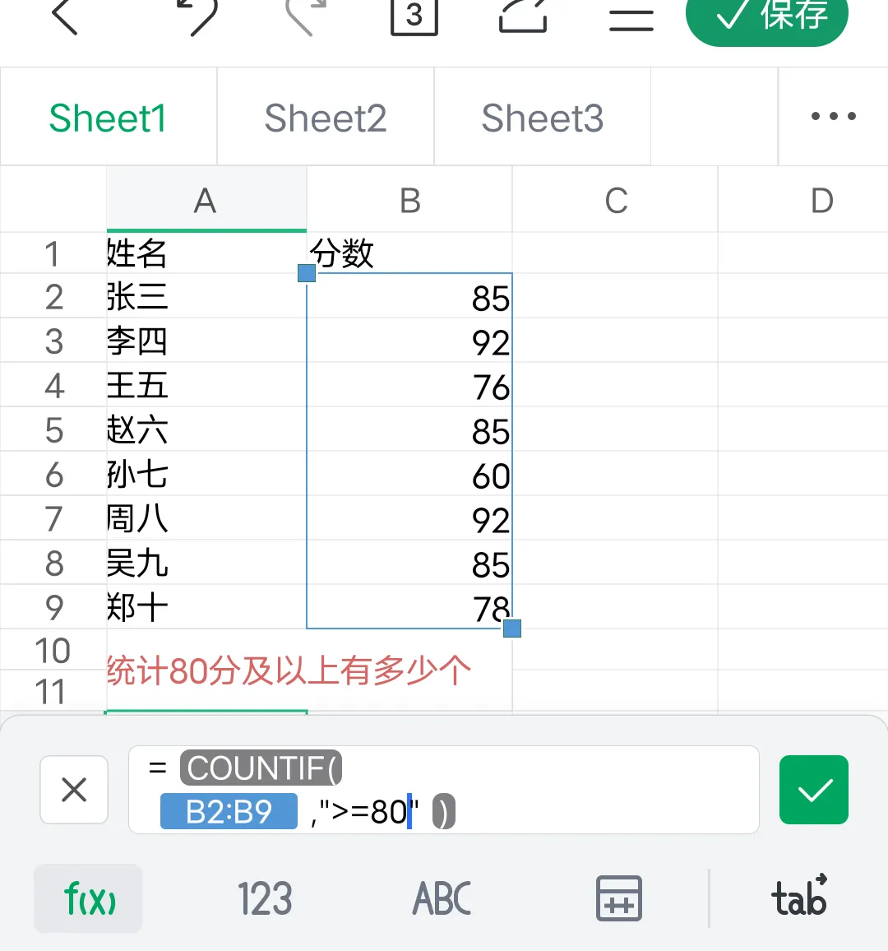Select the red text cell 统计80分及以上有多少个
Image resolution: width=888 pixels, height=951 pixels.
288,670
